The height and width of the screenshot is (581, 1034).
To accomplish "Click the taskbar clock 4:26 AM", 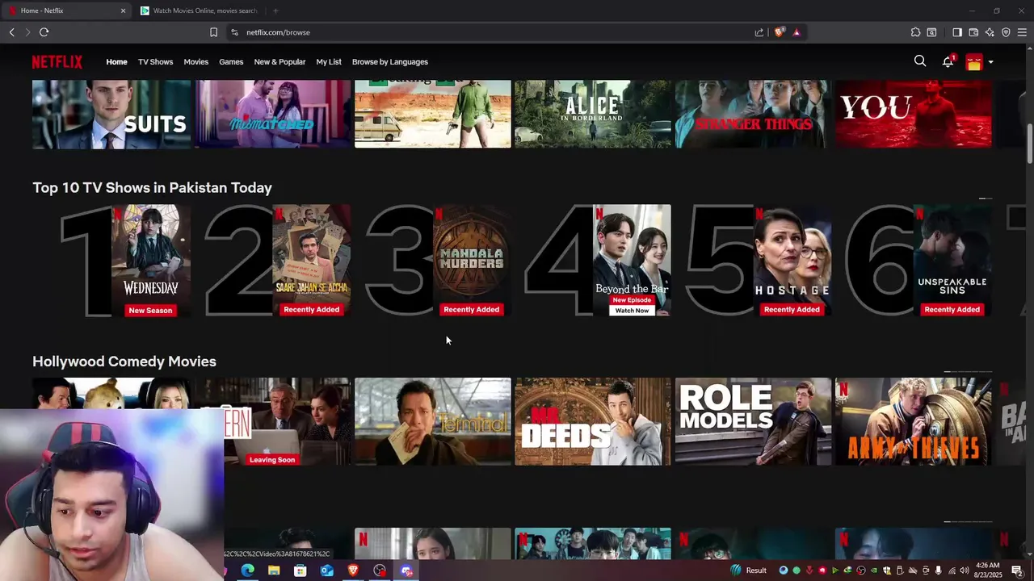I will coord(988,571).
